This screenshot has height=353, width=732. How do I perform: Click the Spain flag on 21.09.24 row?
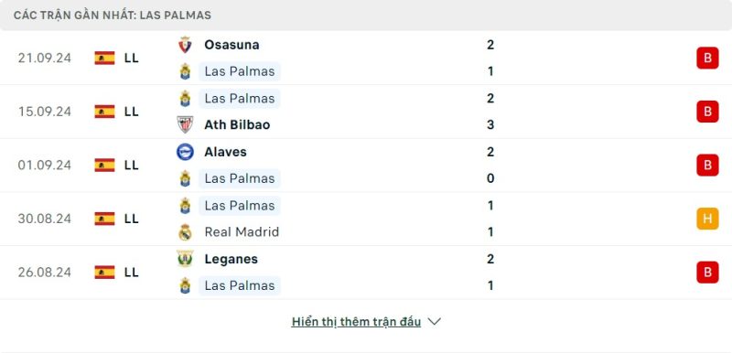(104, 58)
